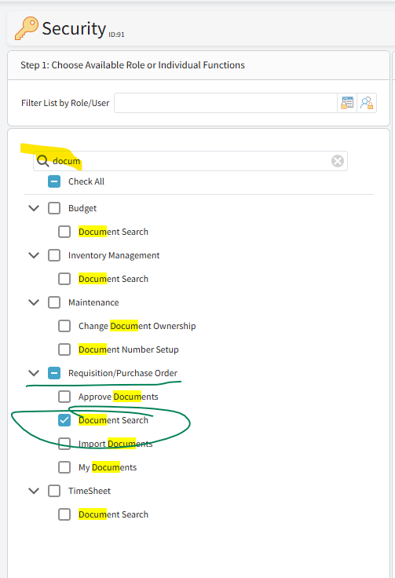Image resolution: width=395 pixels, height=578 pixels.
Task: Click the Check All label
Action: pos(86,181)
